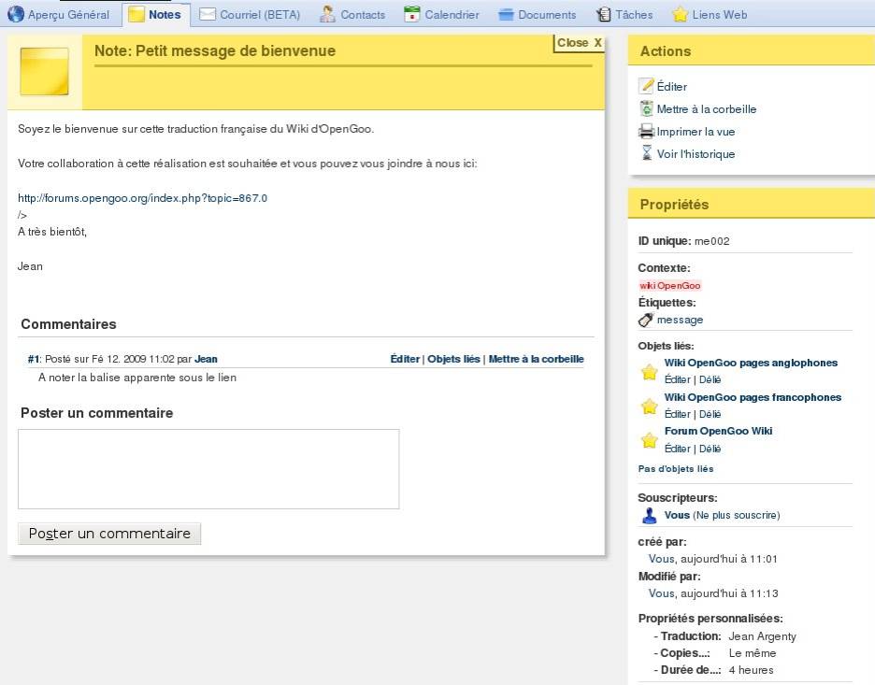The width and height of the screenshot is (875, 685).
Task: Open the forums.opengoo.org topic link
Action: tap(142, 198)
